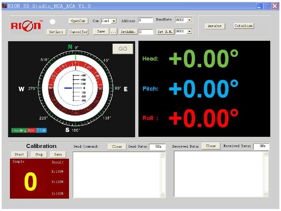
Task: Click the Received Data frequency field
Action: (261, 146)
